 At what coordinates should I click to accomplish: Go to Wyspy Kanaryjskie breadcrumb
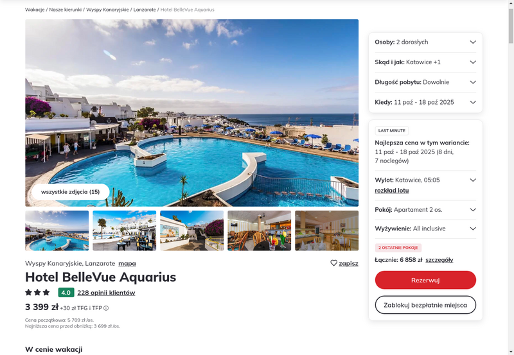tap(107, 10)
